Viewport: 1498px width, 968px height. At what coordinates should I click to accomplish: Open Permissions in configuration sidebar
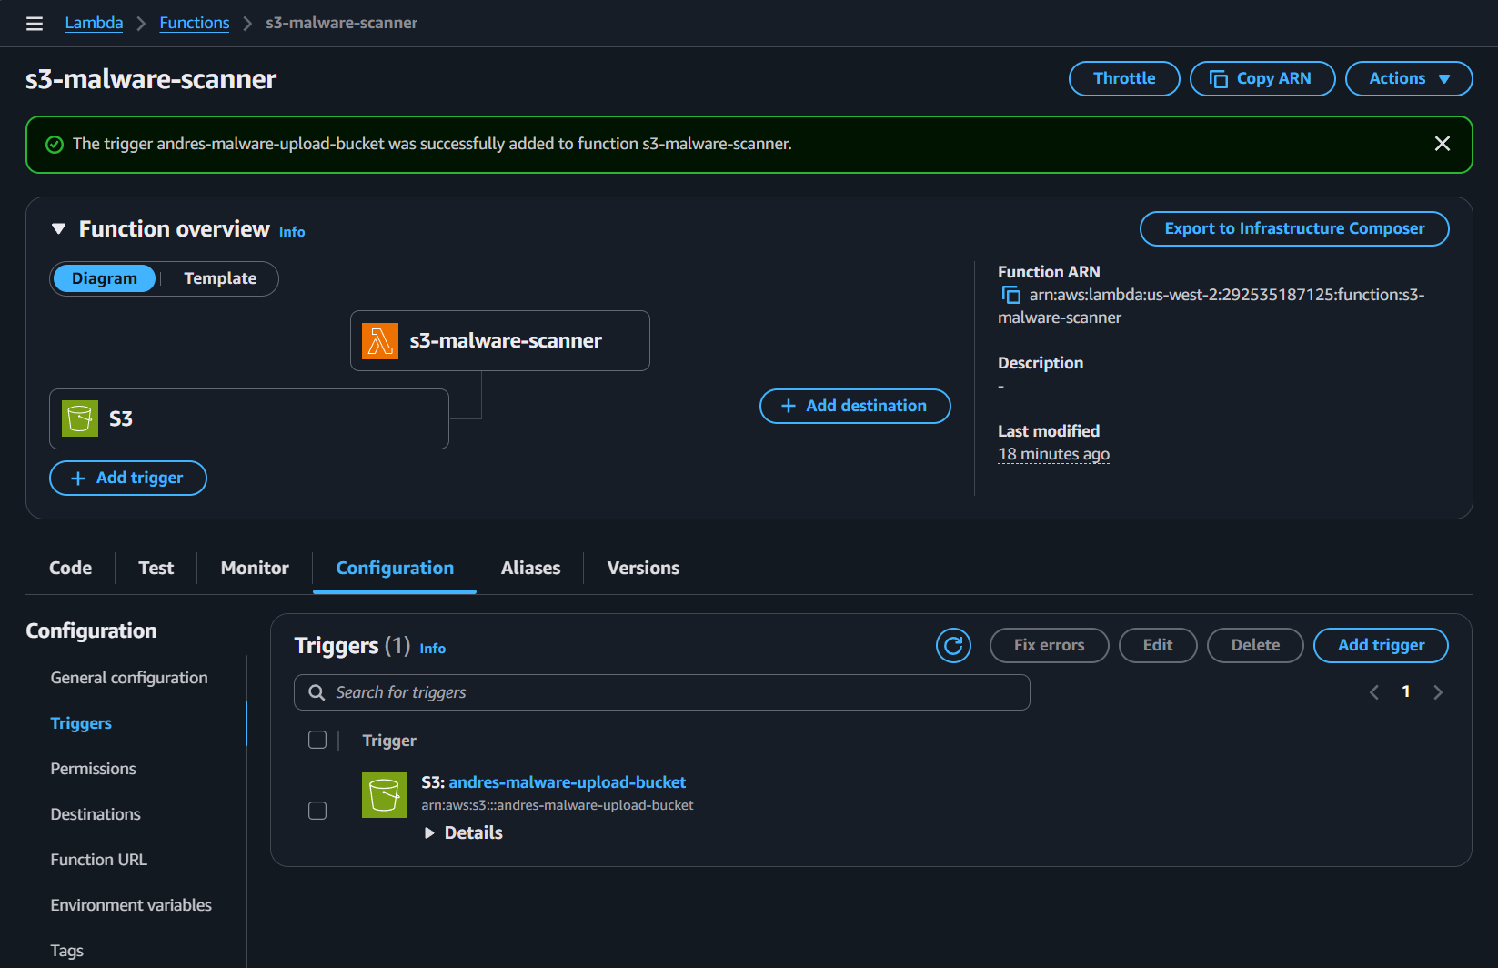(x=94, y=769)
